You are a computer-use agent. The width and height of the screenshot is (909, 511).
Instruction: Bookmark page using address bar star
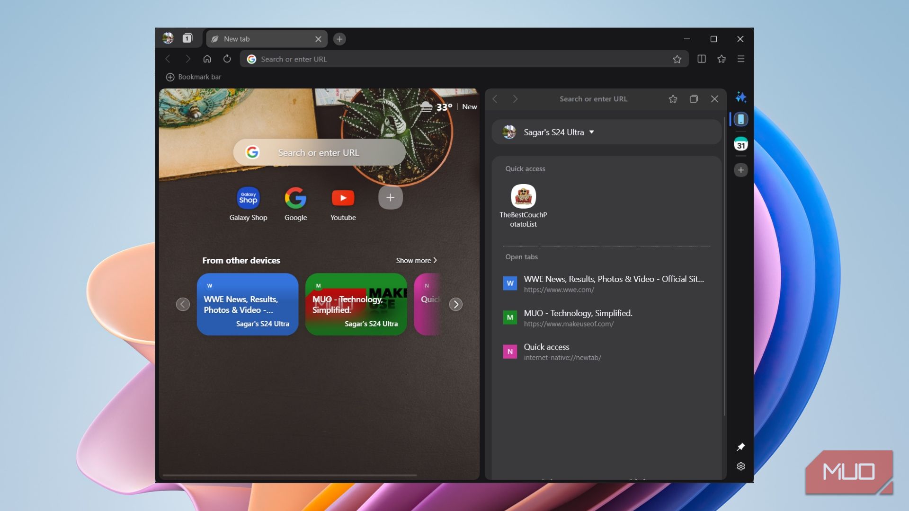click(677, 59)
